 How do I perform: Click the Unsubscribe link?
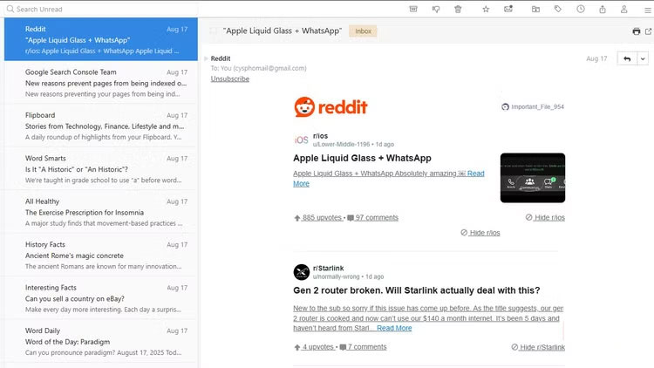(x=229, y=78)
